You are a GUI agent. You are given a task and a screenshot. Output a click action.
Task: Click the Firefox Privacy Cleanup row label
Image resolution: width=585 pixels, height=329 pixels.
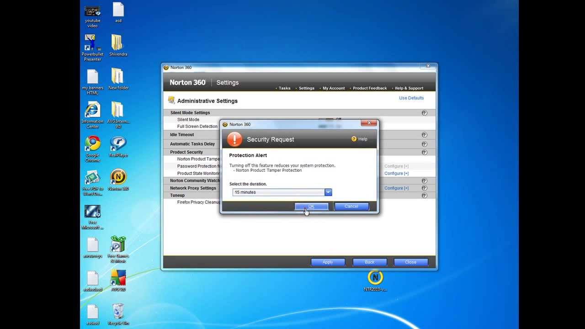click(198, 202)
